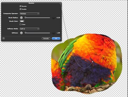Click the small softness icon beside Softness slider
Viewport: 128px width, 97px height.
[x=21, y=33]
